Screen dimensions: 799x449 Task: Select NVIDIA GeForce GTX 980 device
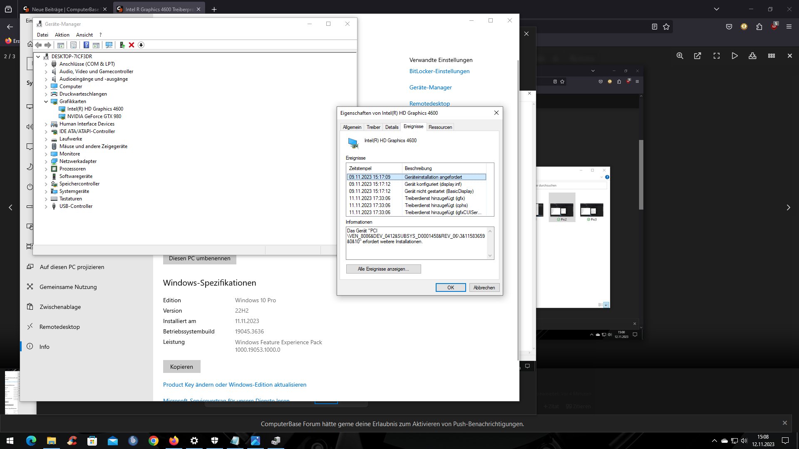94,116
